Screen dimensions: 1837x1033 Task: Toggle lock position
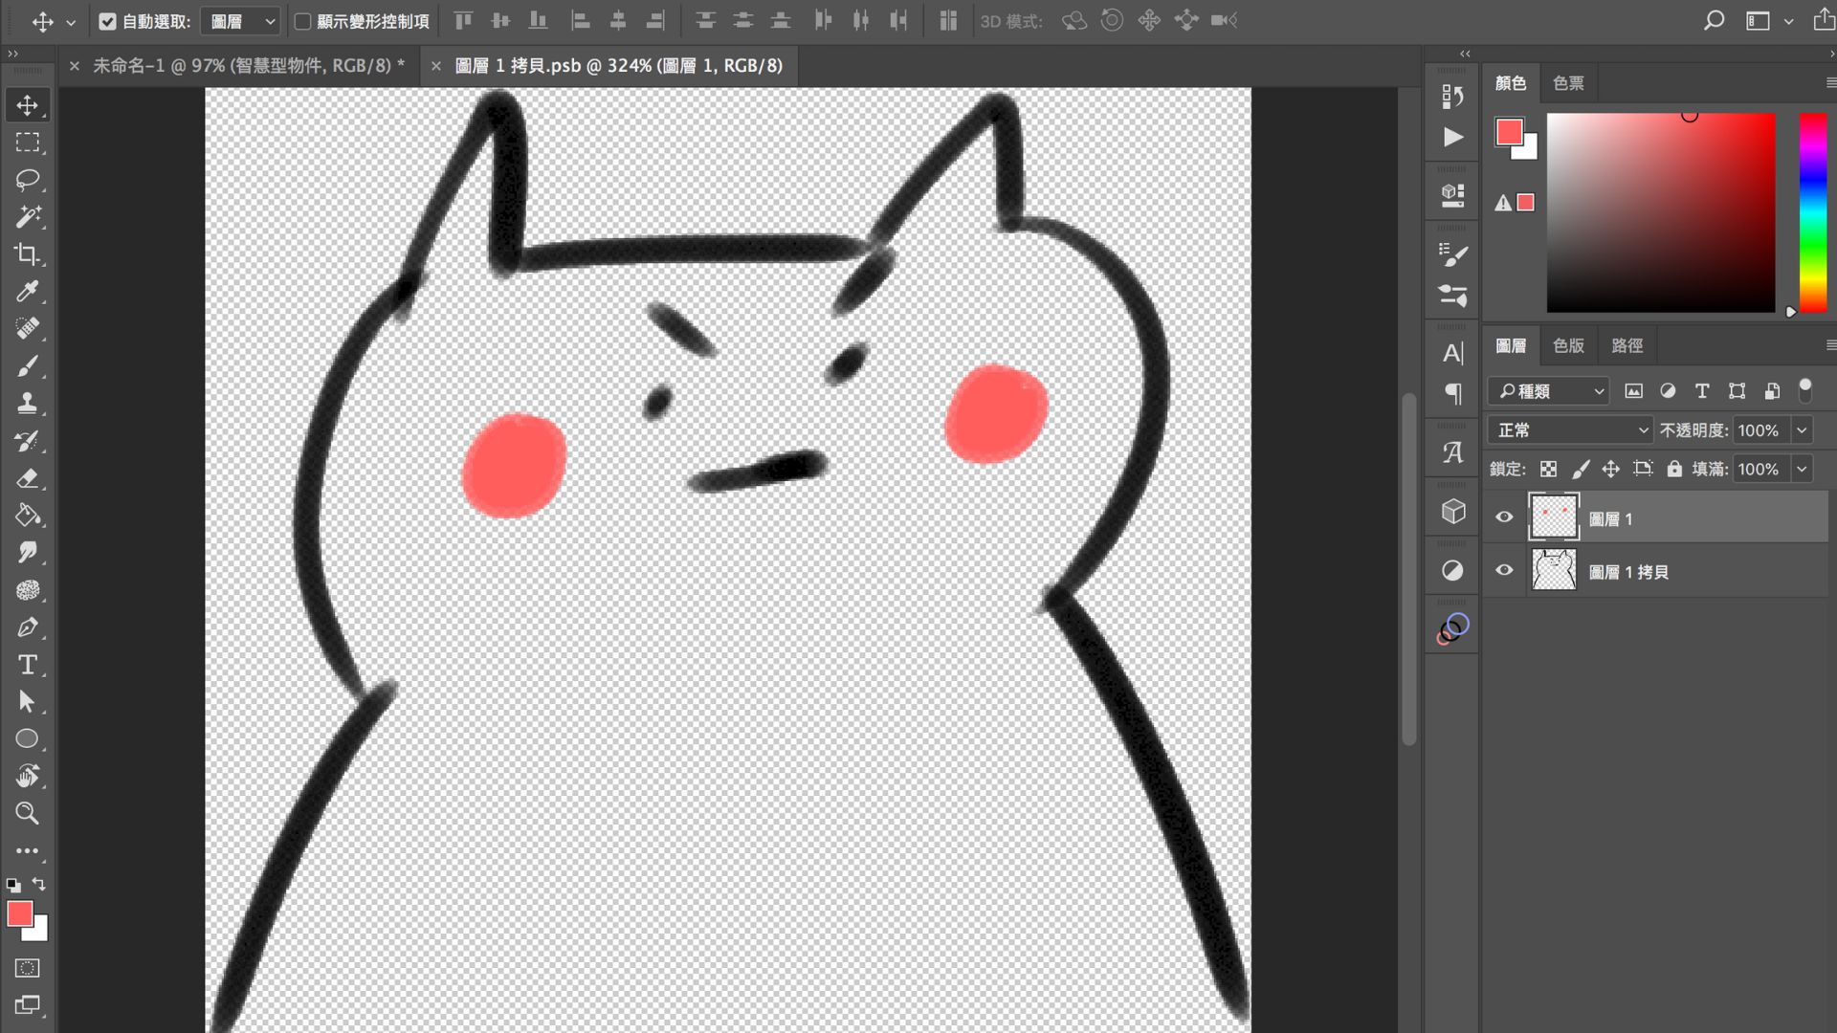[1611, 469]
